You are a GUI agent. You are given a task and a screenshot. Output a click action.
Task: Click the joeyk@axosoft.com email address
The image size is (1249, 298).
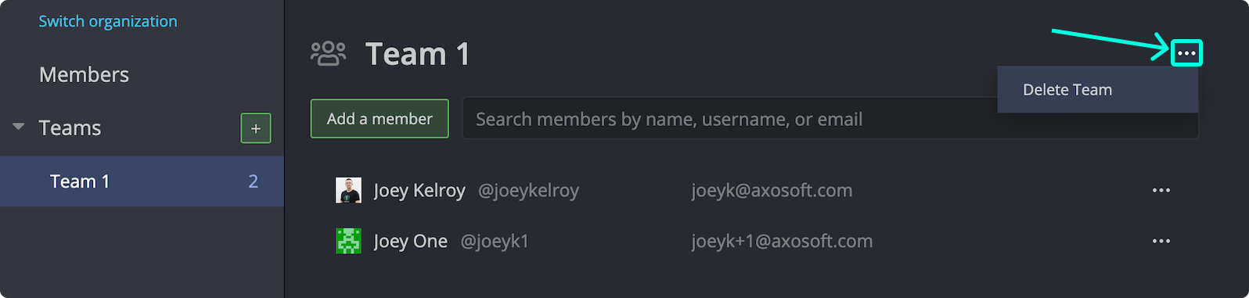pyautogui.click(x=772, y=190)
